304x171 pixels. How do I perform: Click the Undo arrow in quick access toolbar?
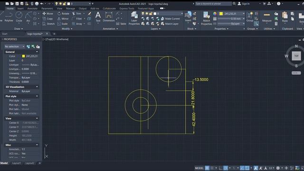[42, 3]
